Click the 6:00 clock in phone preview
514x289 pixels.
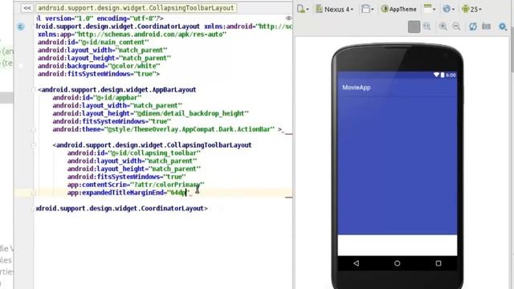point(451,75)
